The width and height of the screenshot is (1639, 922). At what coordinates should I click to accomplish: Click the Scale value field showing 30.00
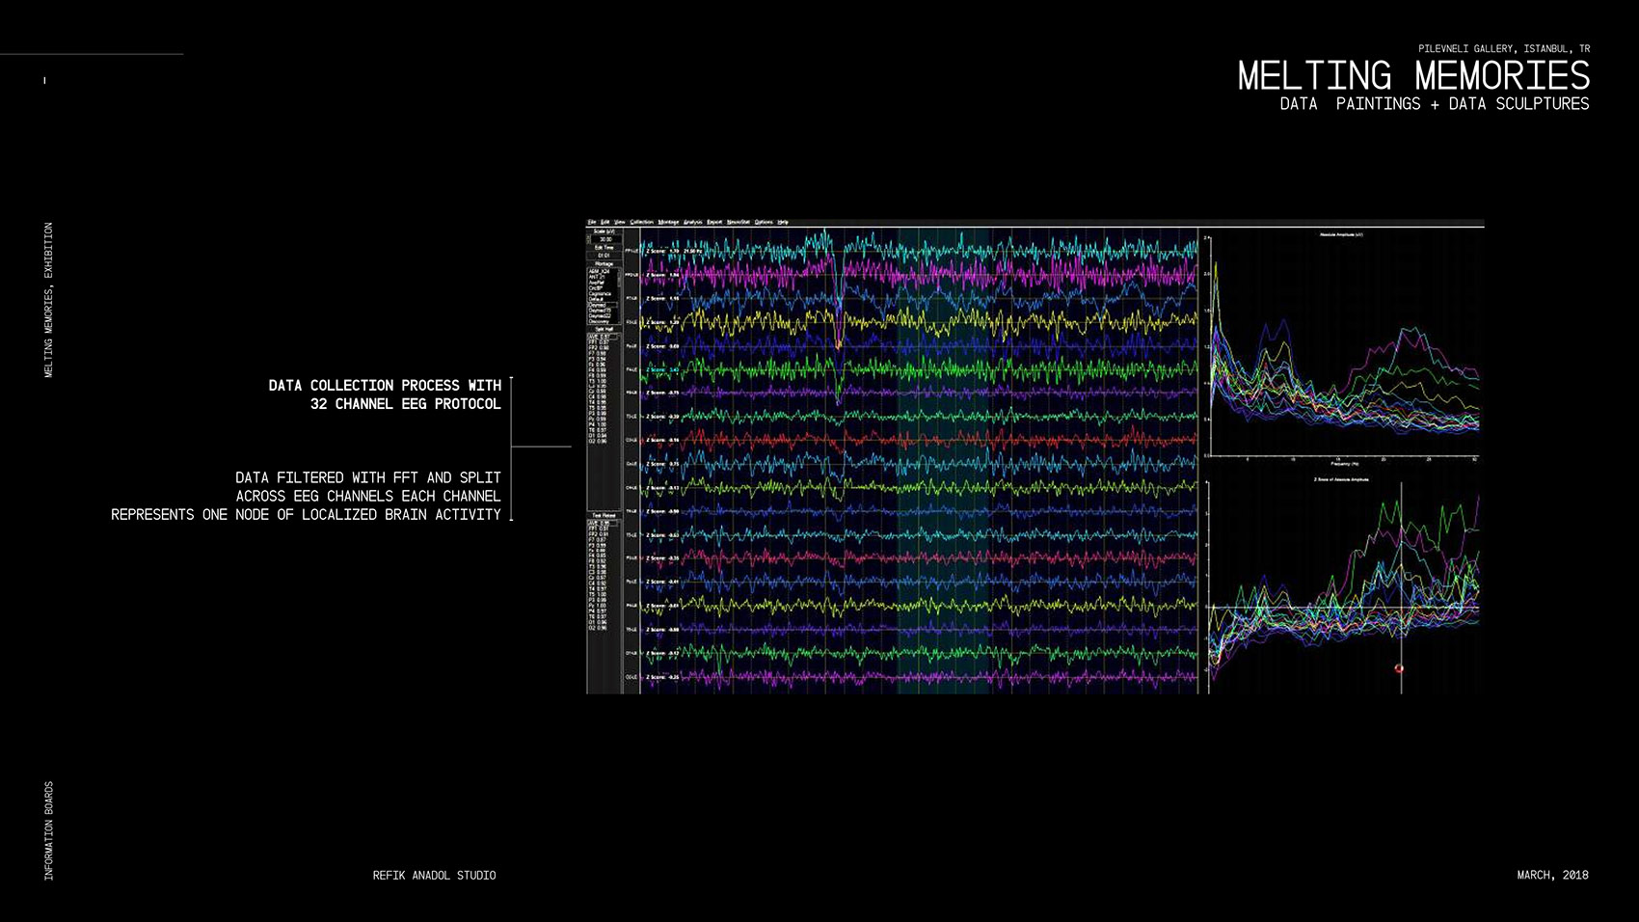click(604, 239)
